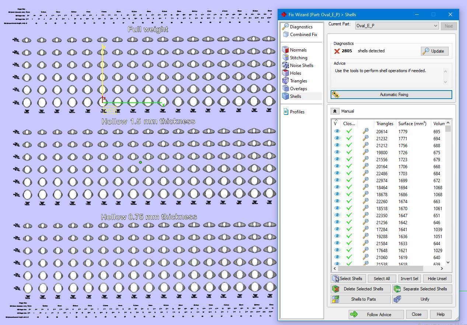Sort by the V visibility column header

(336, 123)
